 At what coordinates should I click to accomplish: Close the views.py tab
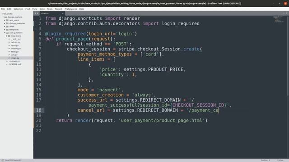point(63,13)
